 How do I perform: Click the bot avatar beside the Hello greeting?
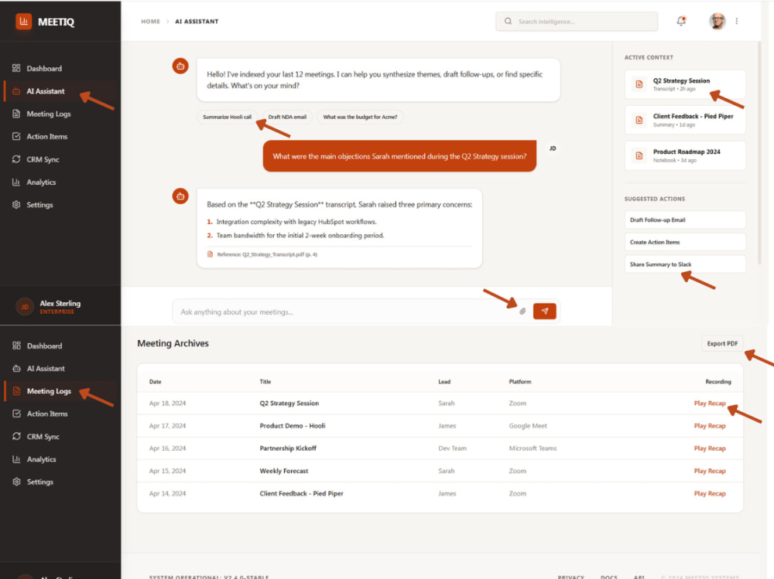[180, 66]
